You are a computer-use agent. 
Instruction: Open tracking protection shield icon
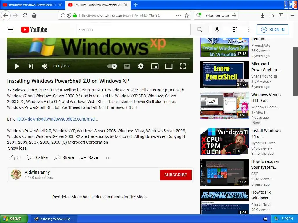(x=69, y=15)
